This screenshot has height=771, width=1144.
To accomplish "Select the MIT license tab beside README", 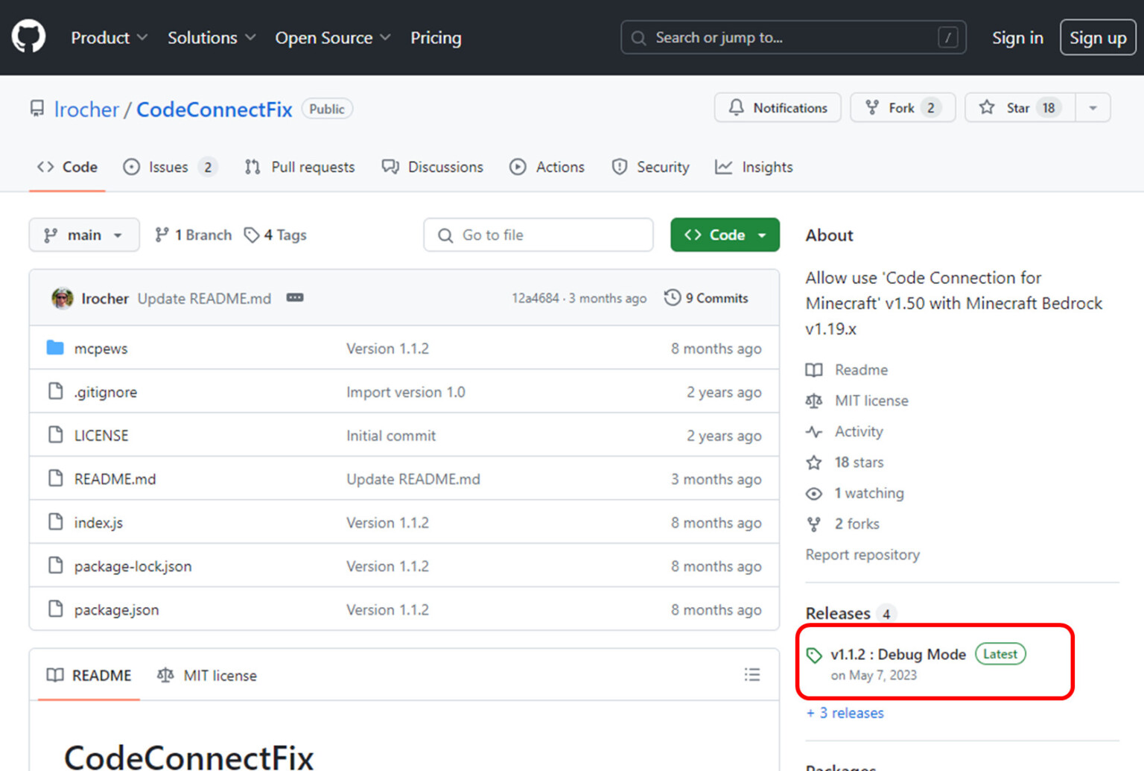I will tap(207, 675).
